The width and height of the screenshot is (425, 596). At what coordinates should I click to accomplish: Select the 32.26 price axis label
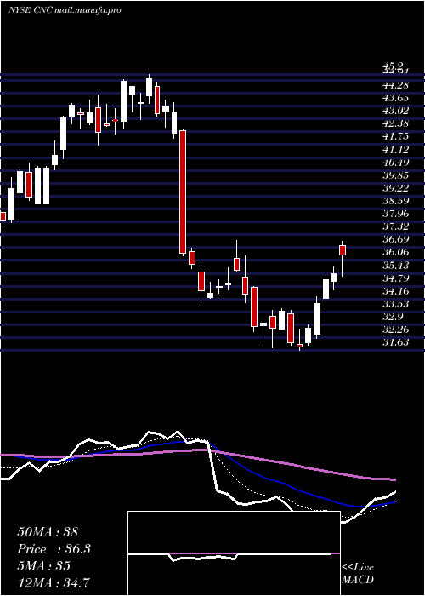tap(395, 330)
